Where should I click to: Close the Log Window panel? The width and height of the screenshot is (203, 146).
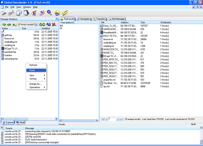coord(2,128)
